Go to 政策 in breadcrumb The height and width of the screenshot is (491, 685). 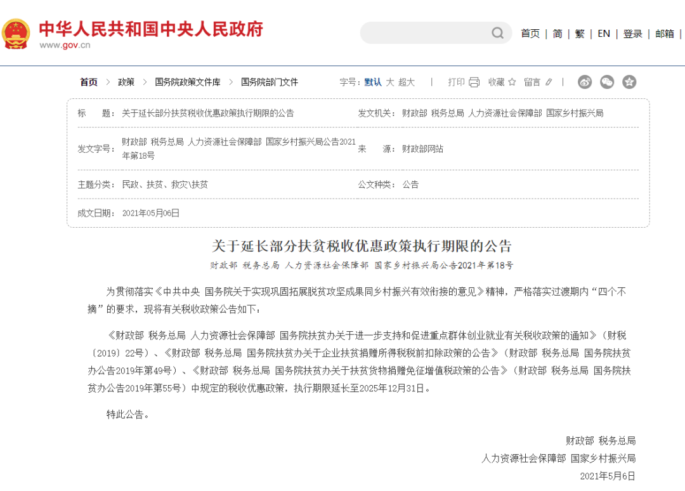coord(126,82)
